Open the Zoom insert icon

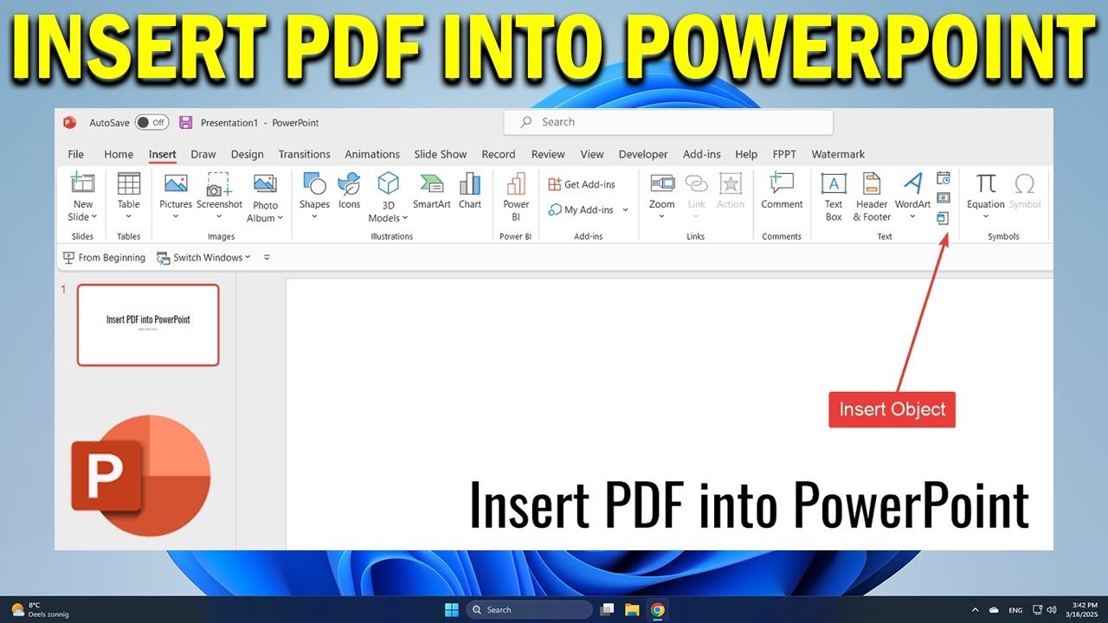click(x=662, y=183)
